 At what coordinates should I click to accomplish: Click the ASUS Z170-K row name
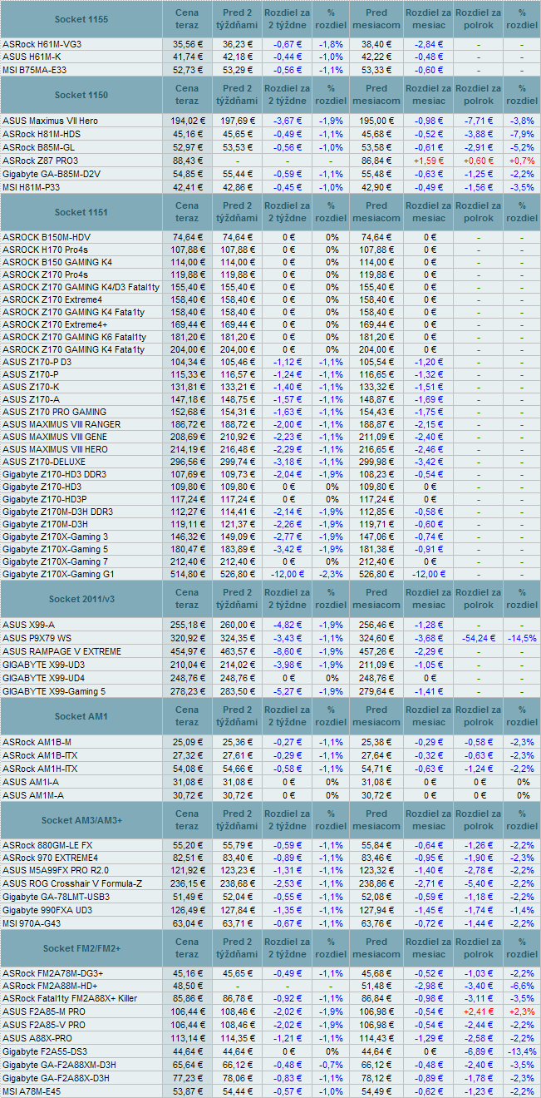click(31, 387)
